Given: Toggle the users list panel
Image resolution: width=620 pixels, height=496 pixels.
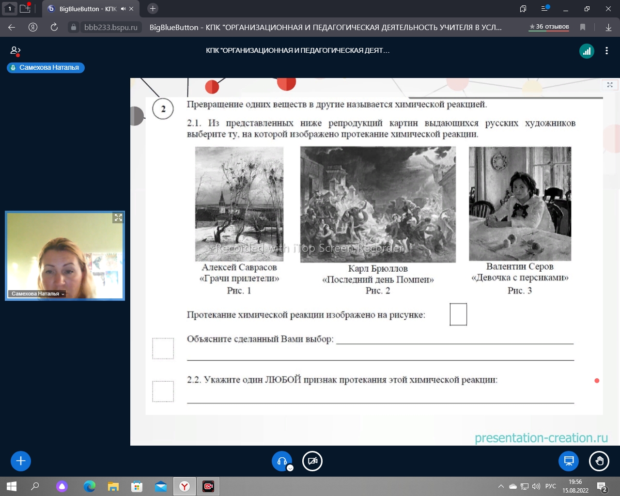Looking at the screenshot, I should (15, 50).
